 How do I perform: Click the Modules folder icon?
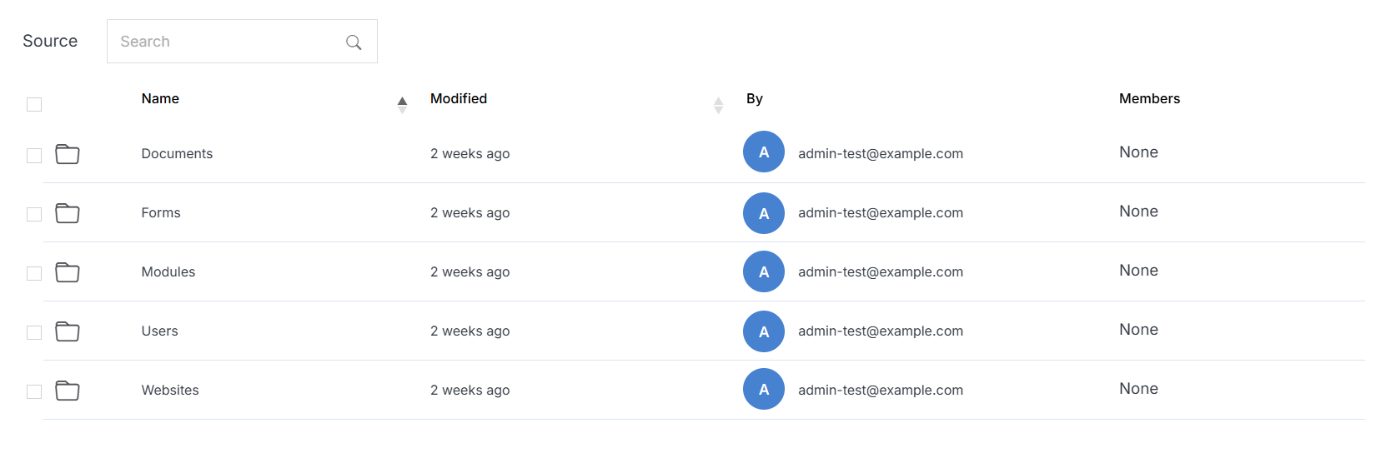coord(68,272)
